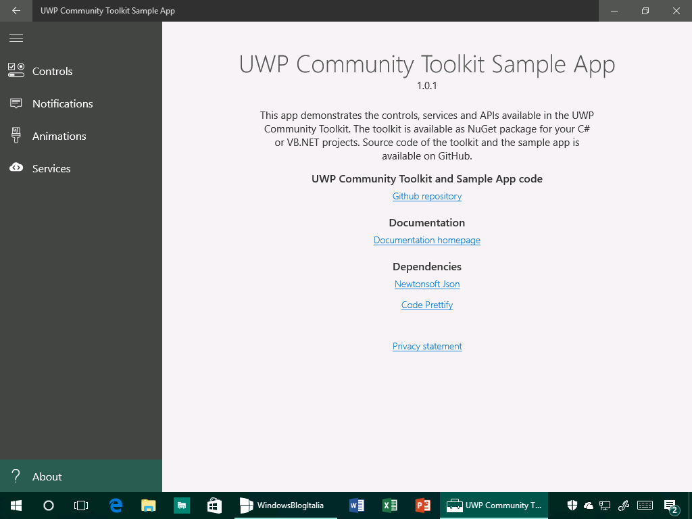The height and width of the screenshot is (519, 692).
Task: Open the Windows Store taskbar icon
Action: click(x=214, y=505)
